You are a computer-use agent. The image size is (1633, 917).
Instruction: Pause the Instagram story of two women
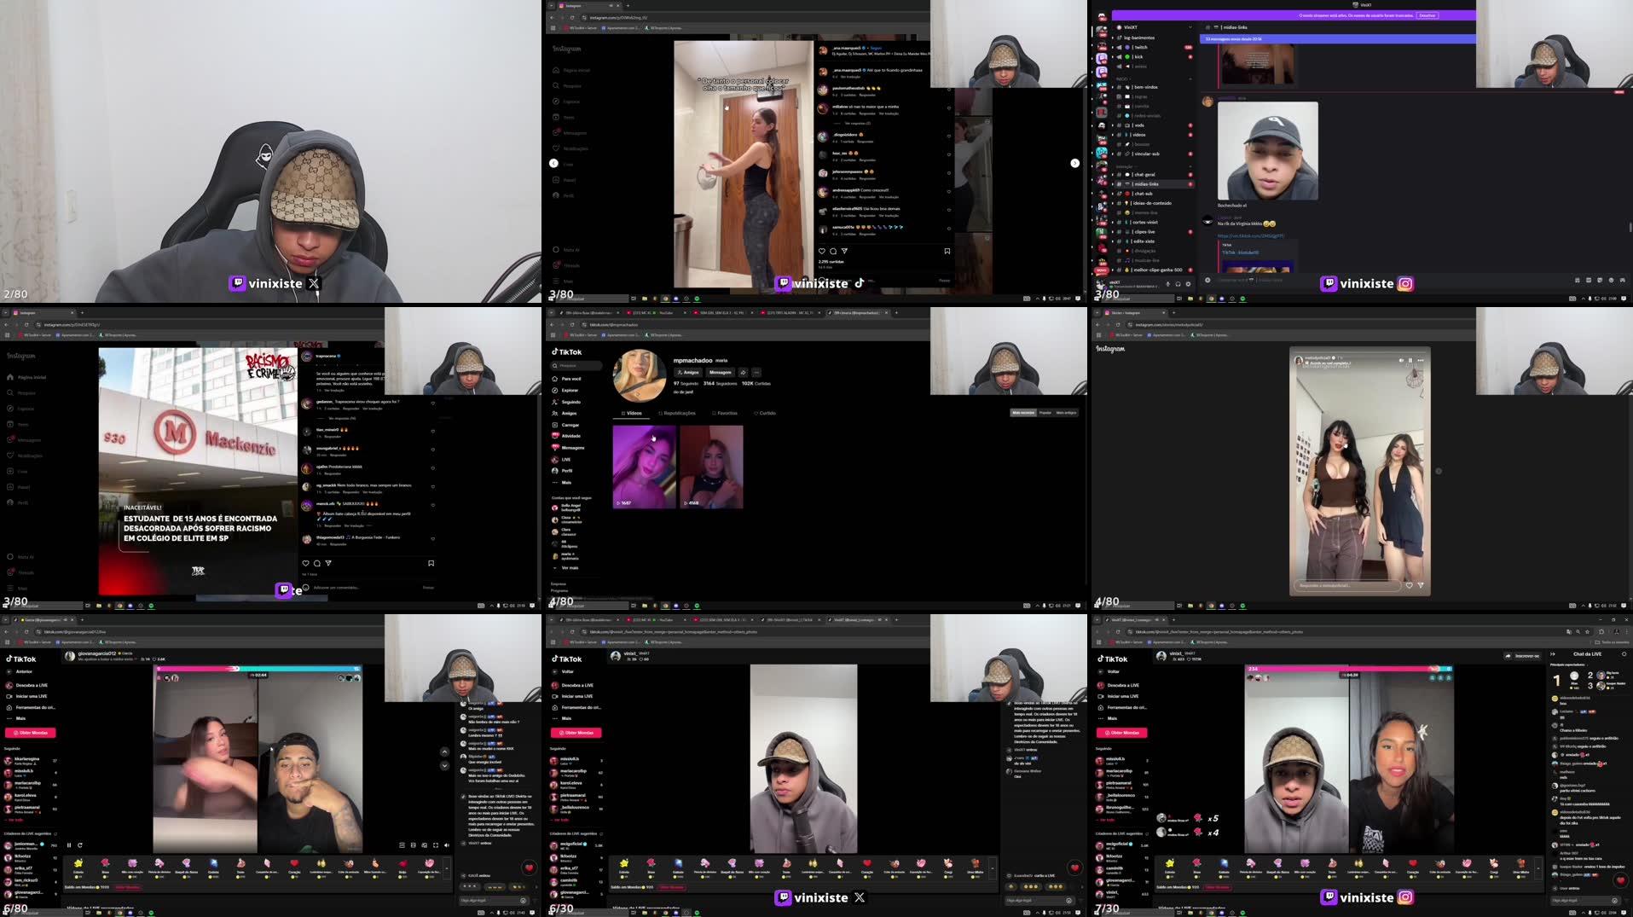[1410, 360]
